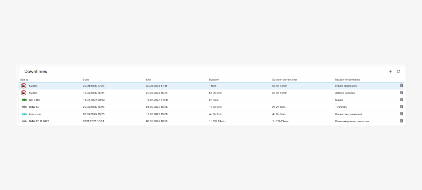Delete the Замена колодок downtime entry

tap(401, 93)
